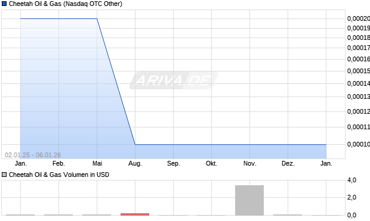Click the chart title 'Cheetah Oil & Gas (Nasdaq OTC Other)'
370x221 pixels.
(66, 4)
